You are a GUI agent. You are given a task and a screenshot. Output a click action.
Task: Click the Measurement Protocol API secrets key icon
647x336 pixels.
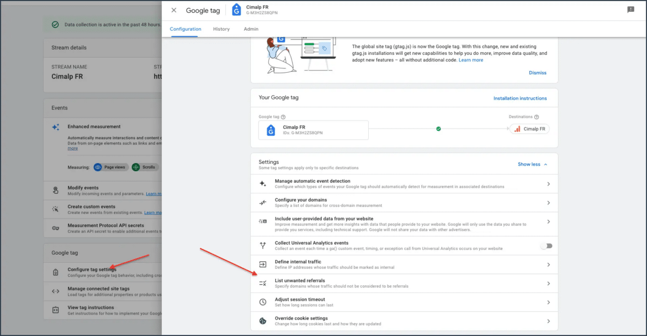(x=56, y=228)
